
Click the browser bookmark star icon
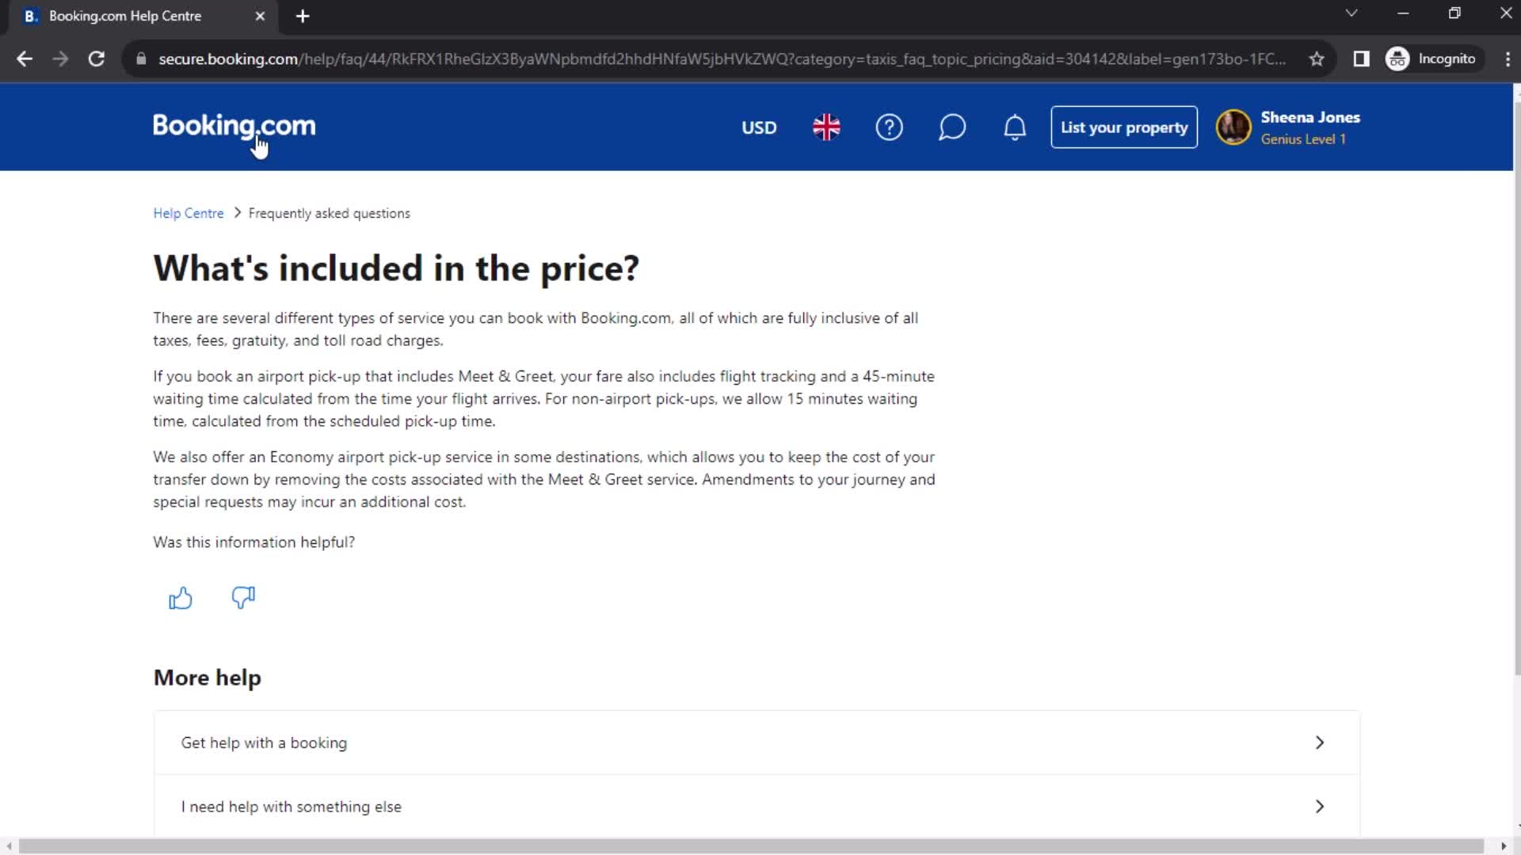coord(1317,59)
